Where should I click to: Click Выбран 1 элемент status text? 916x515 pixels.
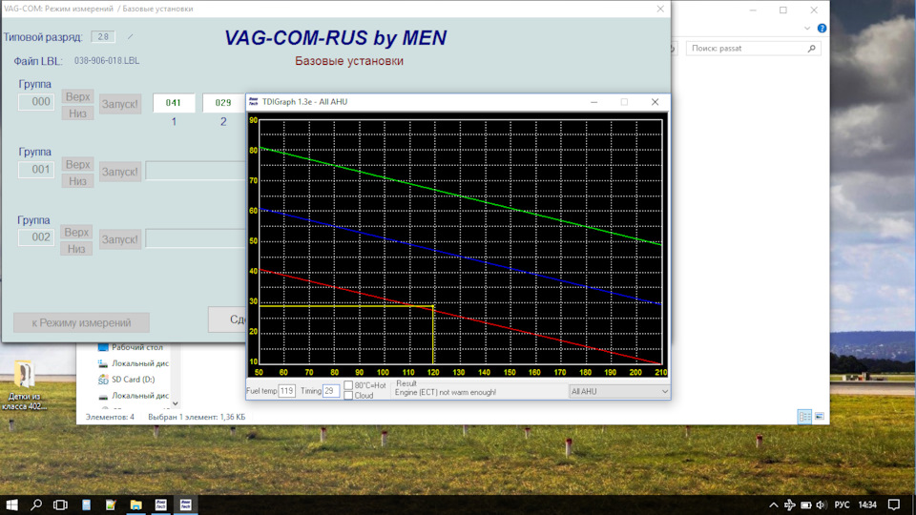click(x=197, y=417)
